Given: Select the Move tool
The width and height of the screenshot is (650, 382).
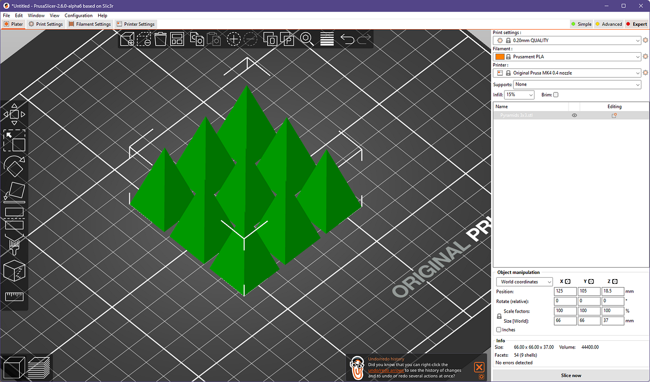Looking at the screenshot, I should tap(14, 114).
